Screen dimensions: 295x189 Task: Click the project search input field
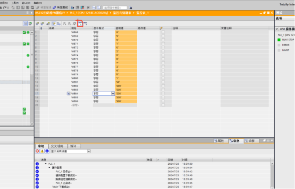tap(115, 8)
